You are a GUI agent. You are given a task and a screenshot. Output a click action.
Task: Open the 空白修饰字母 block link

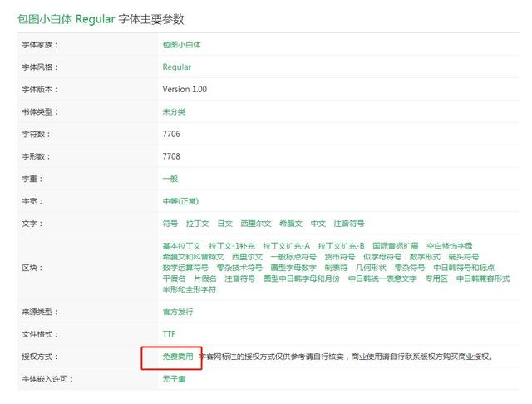coord(450,246)
